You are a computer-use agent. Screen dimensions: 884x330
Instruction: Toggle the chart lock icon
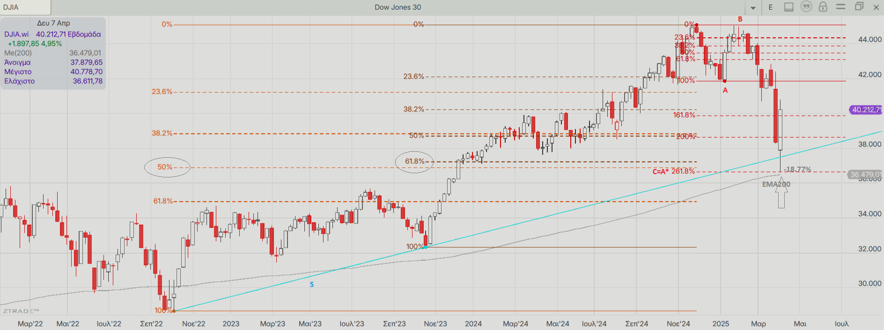[x=823, y=7]
